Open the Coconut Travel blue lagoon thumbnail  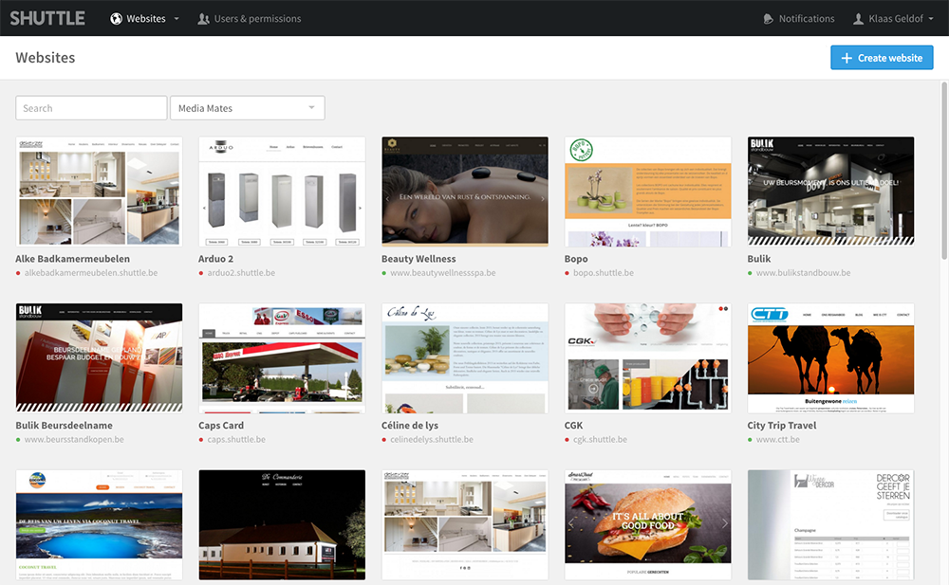point(100,525)
